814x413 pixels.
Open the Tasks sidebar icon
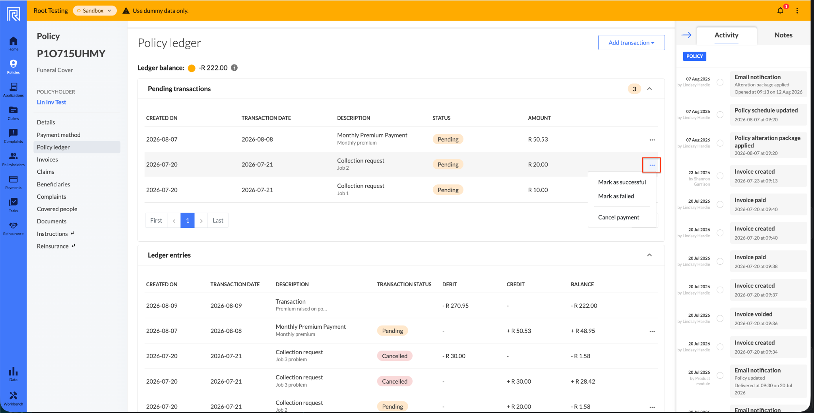[13, 205]
